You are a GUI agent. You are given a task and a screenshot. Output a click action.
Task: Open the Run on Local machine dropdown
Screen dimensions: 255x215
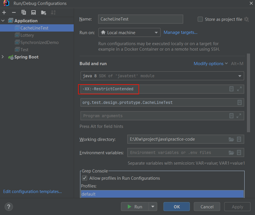(130, 33)
